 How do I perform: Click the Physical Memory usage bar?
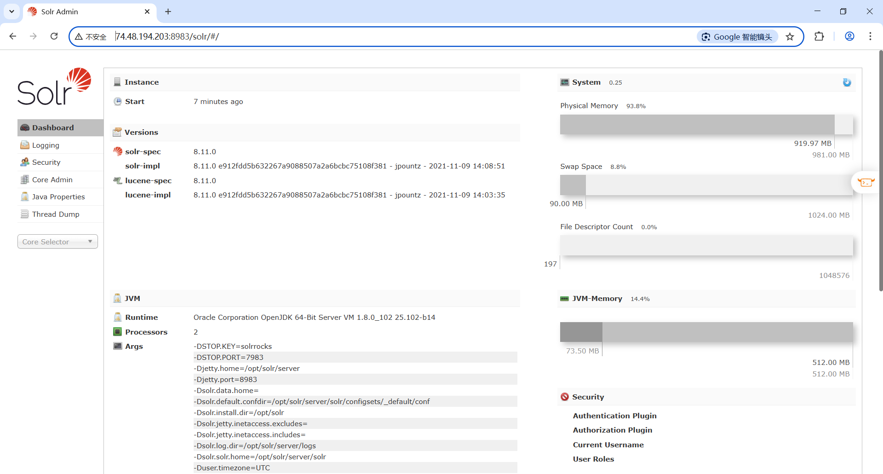tap(706, 125)
